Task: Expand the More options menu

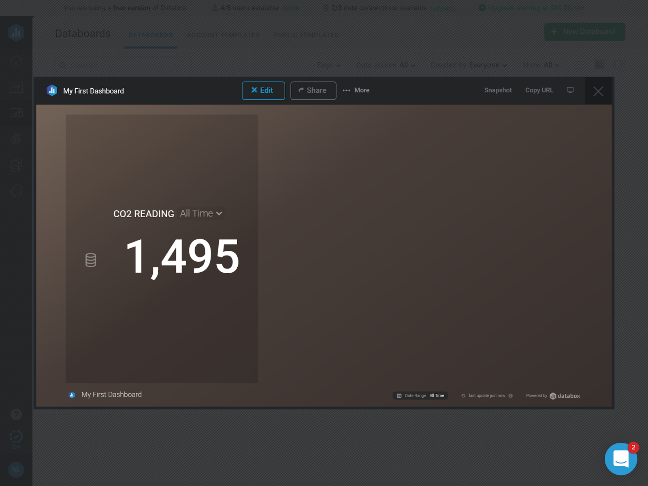Action: coord(356,90)
